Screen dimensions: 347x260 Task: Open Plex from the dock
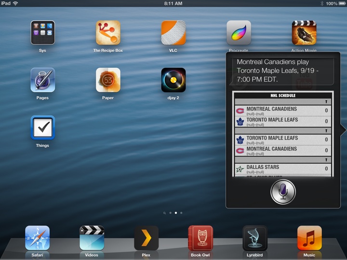[x=146, y=238]
